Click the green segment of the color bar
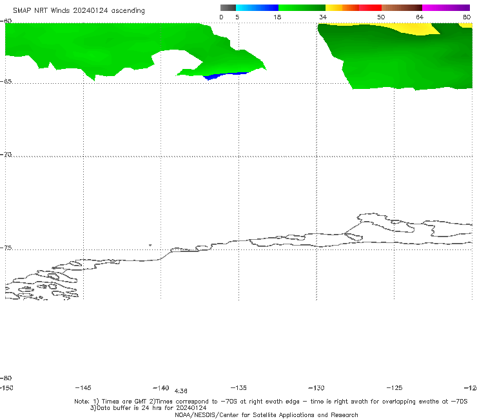This screenshot has height=419, width=477. [x=302, y=8]
